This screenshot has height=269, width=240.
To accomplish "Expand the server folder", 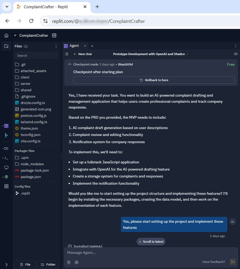I will 25,84.
